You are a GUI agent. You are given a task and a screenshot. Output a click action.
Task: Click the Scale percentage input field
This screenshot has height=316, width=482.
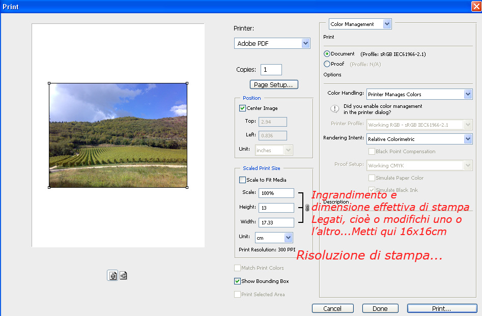276,193
